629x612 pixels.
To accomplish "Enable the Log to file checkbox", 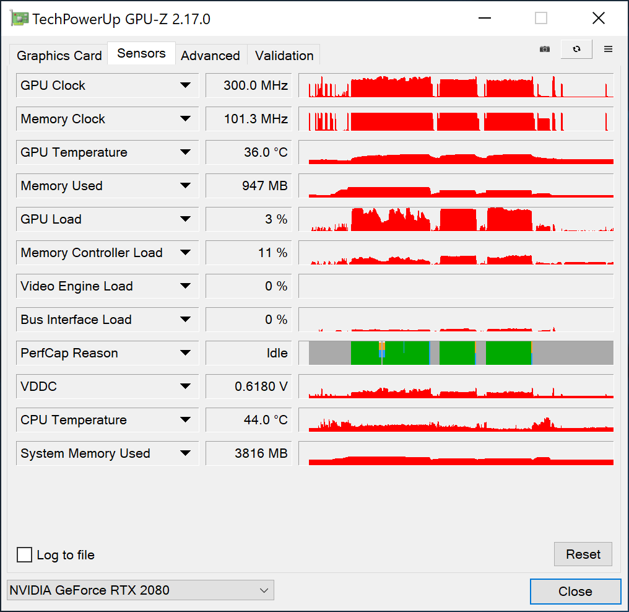I will 25,554.
